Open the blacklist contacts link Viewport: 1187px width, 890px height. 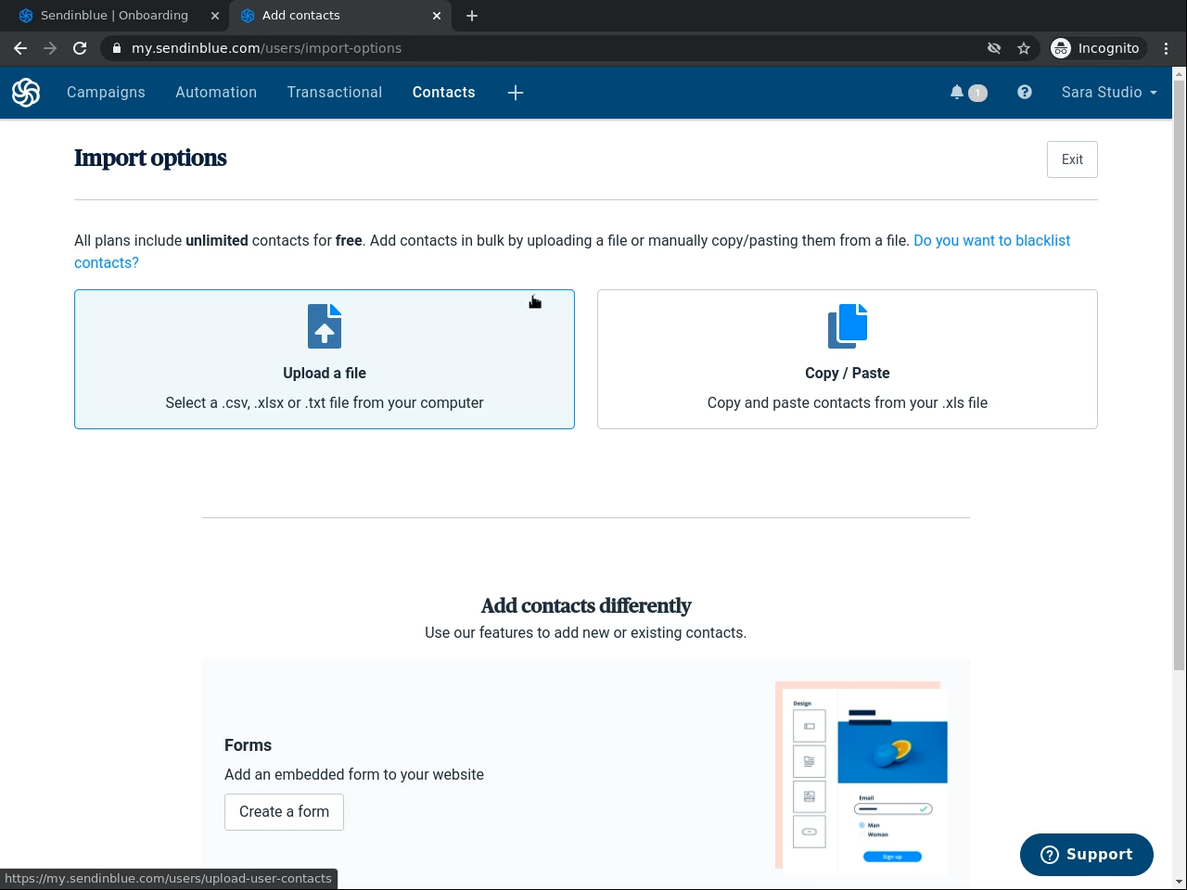pyautogui.click(x=572, y=251)
